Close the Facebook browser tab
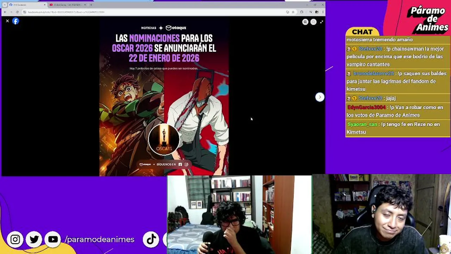The height and width of the screenshot is (254, 451). (44, 5)
